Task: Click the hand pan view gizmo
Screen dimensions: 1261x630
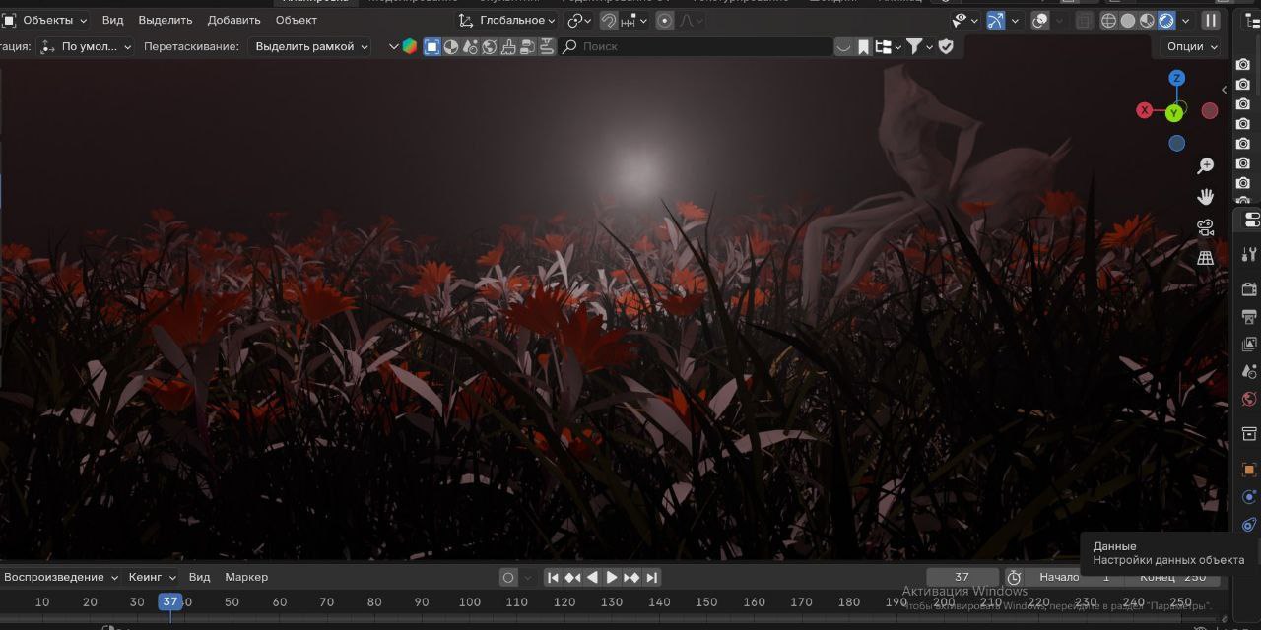Action: click(x=1205, y=197)
